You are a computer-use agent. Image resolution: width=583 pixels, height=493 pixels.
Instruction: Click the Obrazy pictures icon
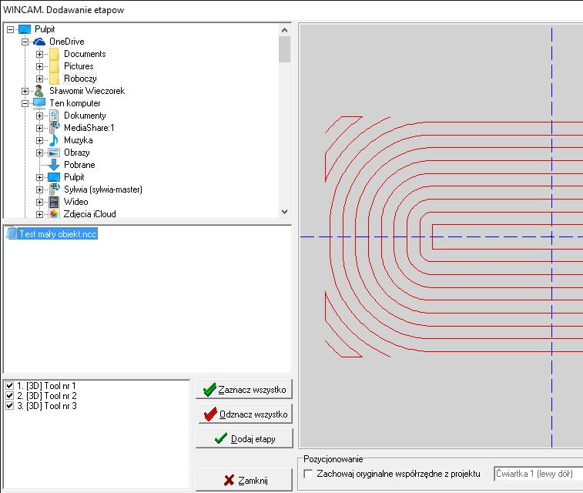pyautogui.click(x=54, y=153)
